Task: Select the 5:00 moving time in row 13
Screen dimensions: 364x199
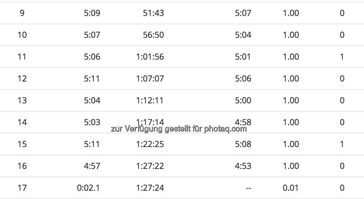Action: tap(243, 101)
